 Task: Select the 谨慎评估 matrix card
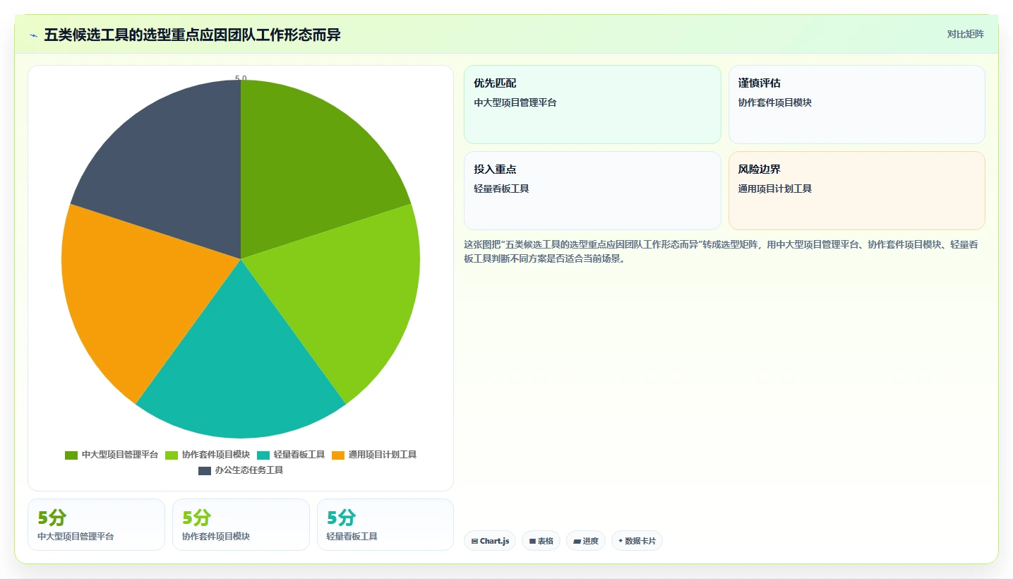point(857,105)
